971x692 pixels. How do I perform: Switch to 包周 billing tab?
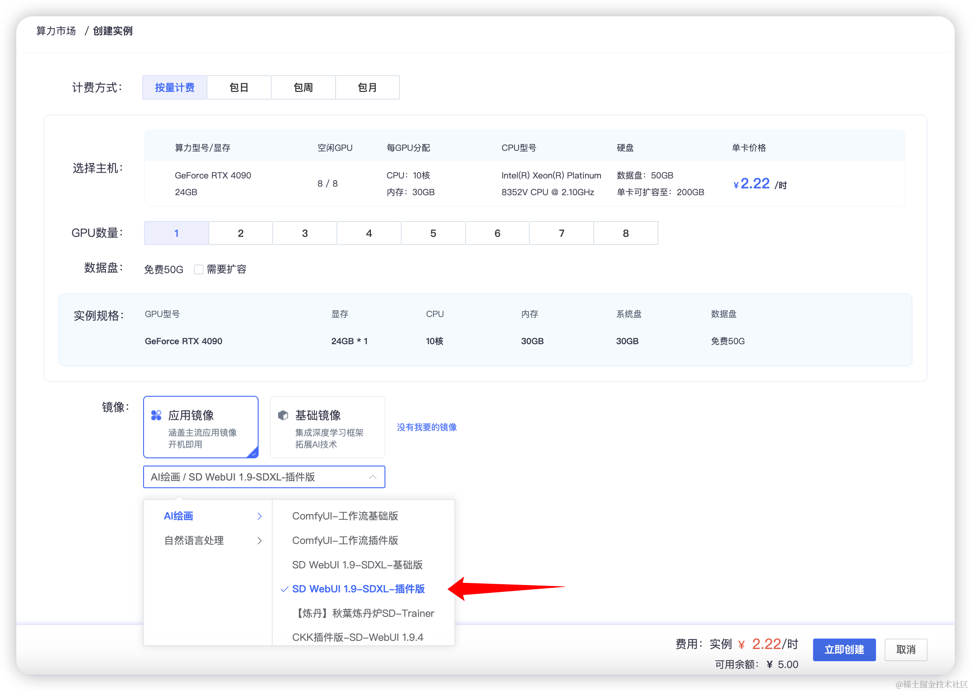pos(303,87)
